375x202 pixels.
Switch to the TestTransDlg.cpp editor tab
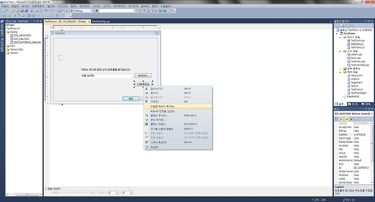101,21
